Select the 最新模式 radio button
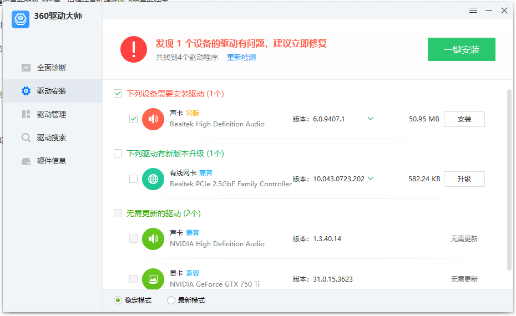The height and width of the screenshot is (316, 516). (171, 300)
